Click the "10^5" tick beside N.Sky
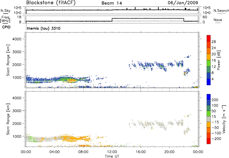This screenshot has height=158, width=229. [x=17, y=8]
